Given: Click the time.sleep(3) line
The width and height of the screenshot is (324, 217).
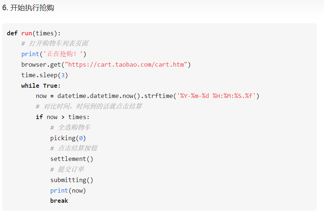Looking at the screenshot, I should [45, 75].
